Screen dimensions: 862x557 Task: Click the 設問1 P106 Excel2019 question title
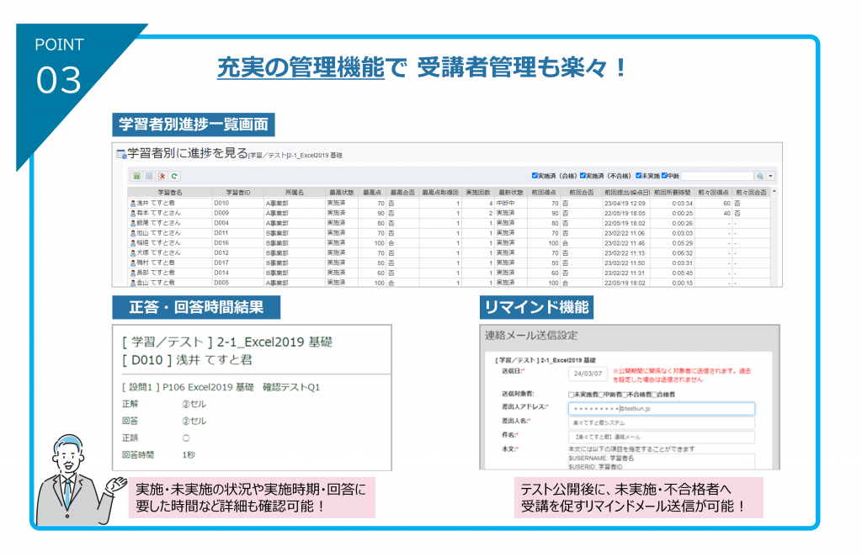point(221,387)
